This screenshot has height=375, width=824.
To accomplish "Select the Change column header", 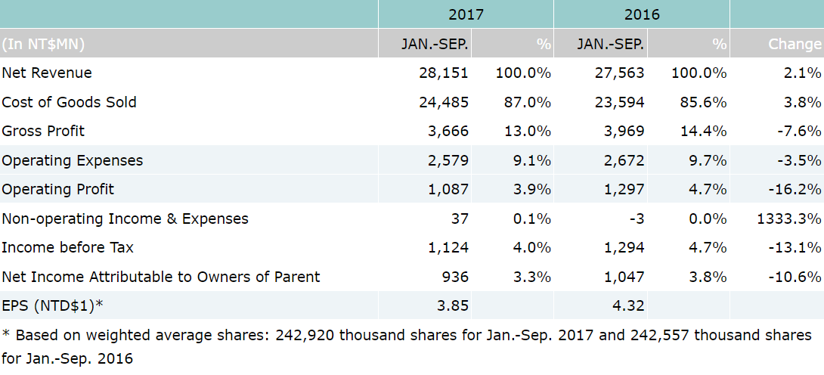I will pyautogui.click(x=794, y=44).
